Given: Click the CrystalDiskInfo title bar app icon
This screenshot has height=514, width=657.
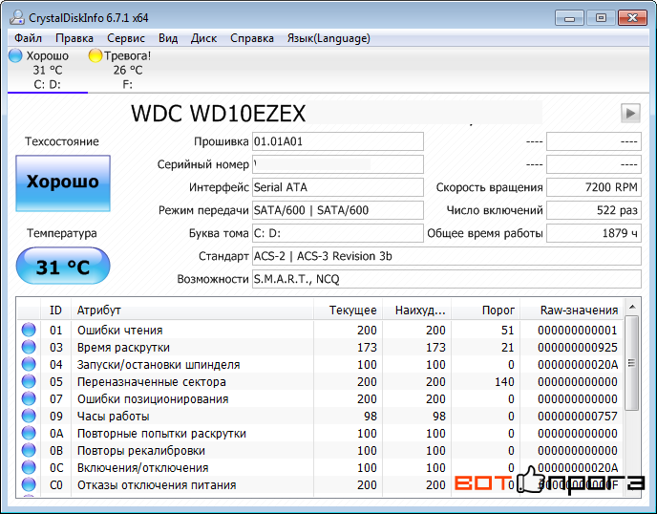Looking at the screenshot, I should click(17, 17).
